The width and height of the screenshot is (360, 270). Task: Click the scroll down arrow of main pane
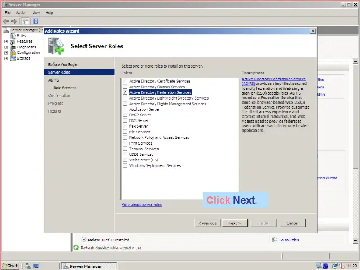coord(355,241)
